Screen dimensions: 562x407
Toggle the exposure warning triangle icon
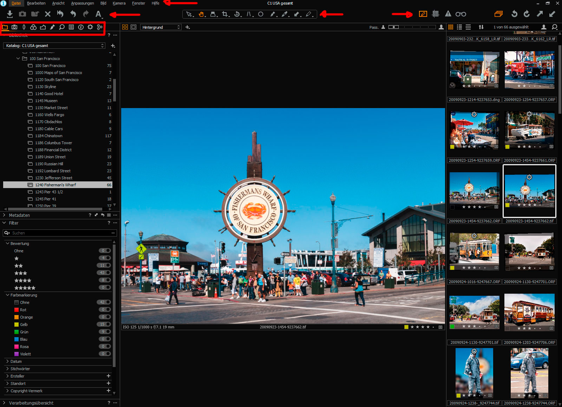click(x=448, y=14)
